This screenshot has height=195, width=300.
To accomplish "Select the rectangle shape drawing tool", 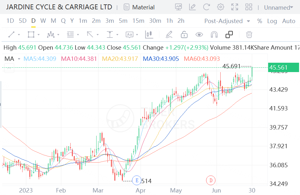I will pyautogui.click(x=31, y=35).
